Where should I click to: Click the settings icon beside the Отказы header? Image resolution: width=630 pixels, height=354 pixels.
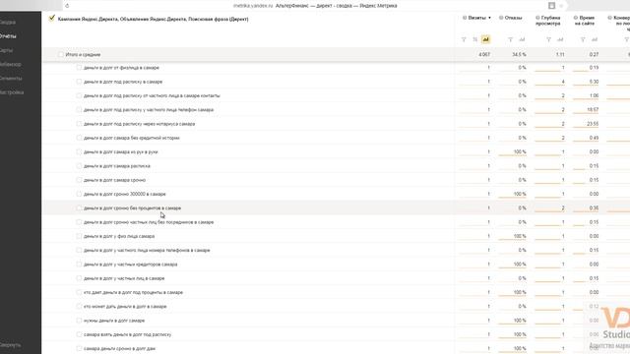pos(501,18)
